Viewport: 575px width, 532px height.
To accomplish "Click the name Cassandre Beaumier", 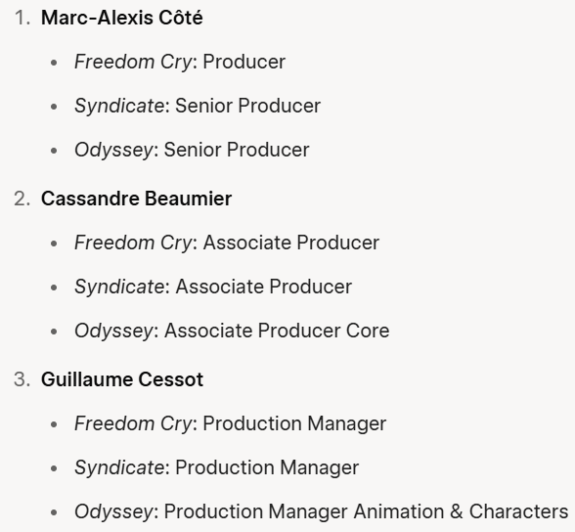I will [x=137, y=199].
